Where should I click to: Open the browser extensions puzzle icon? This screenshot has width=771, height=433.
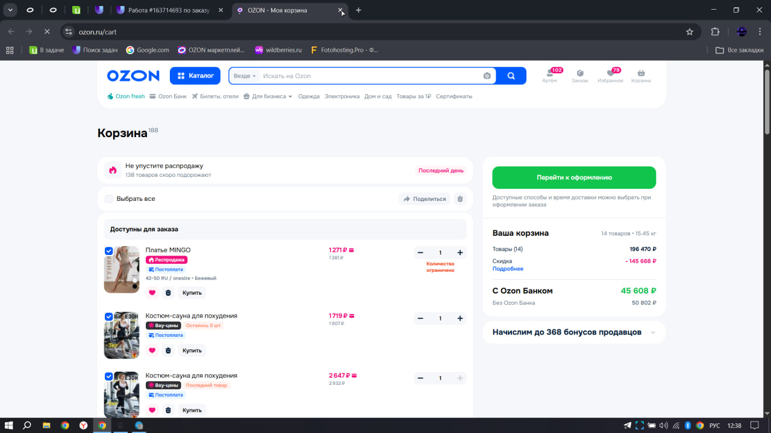pos(716,31)
